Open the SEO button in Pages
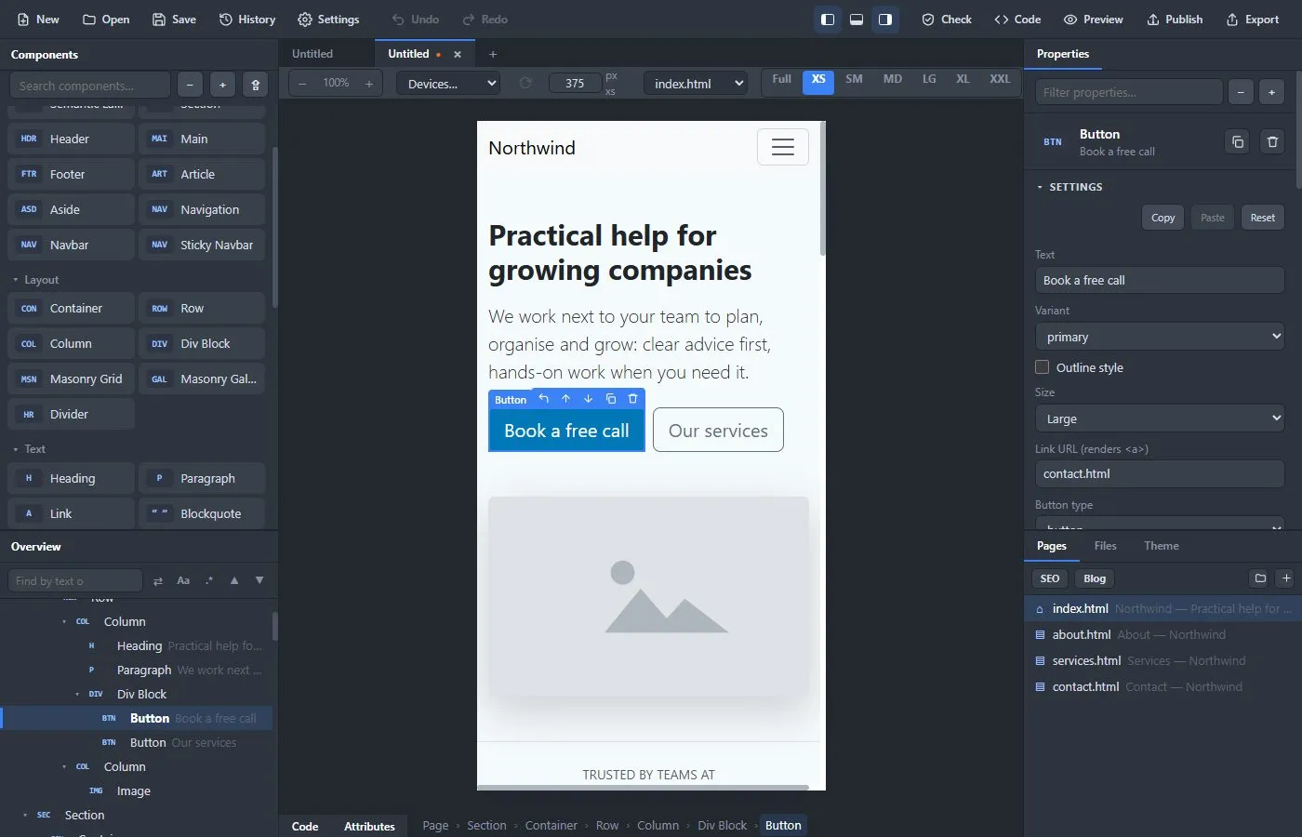 pos(1050,578)
